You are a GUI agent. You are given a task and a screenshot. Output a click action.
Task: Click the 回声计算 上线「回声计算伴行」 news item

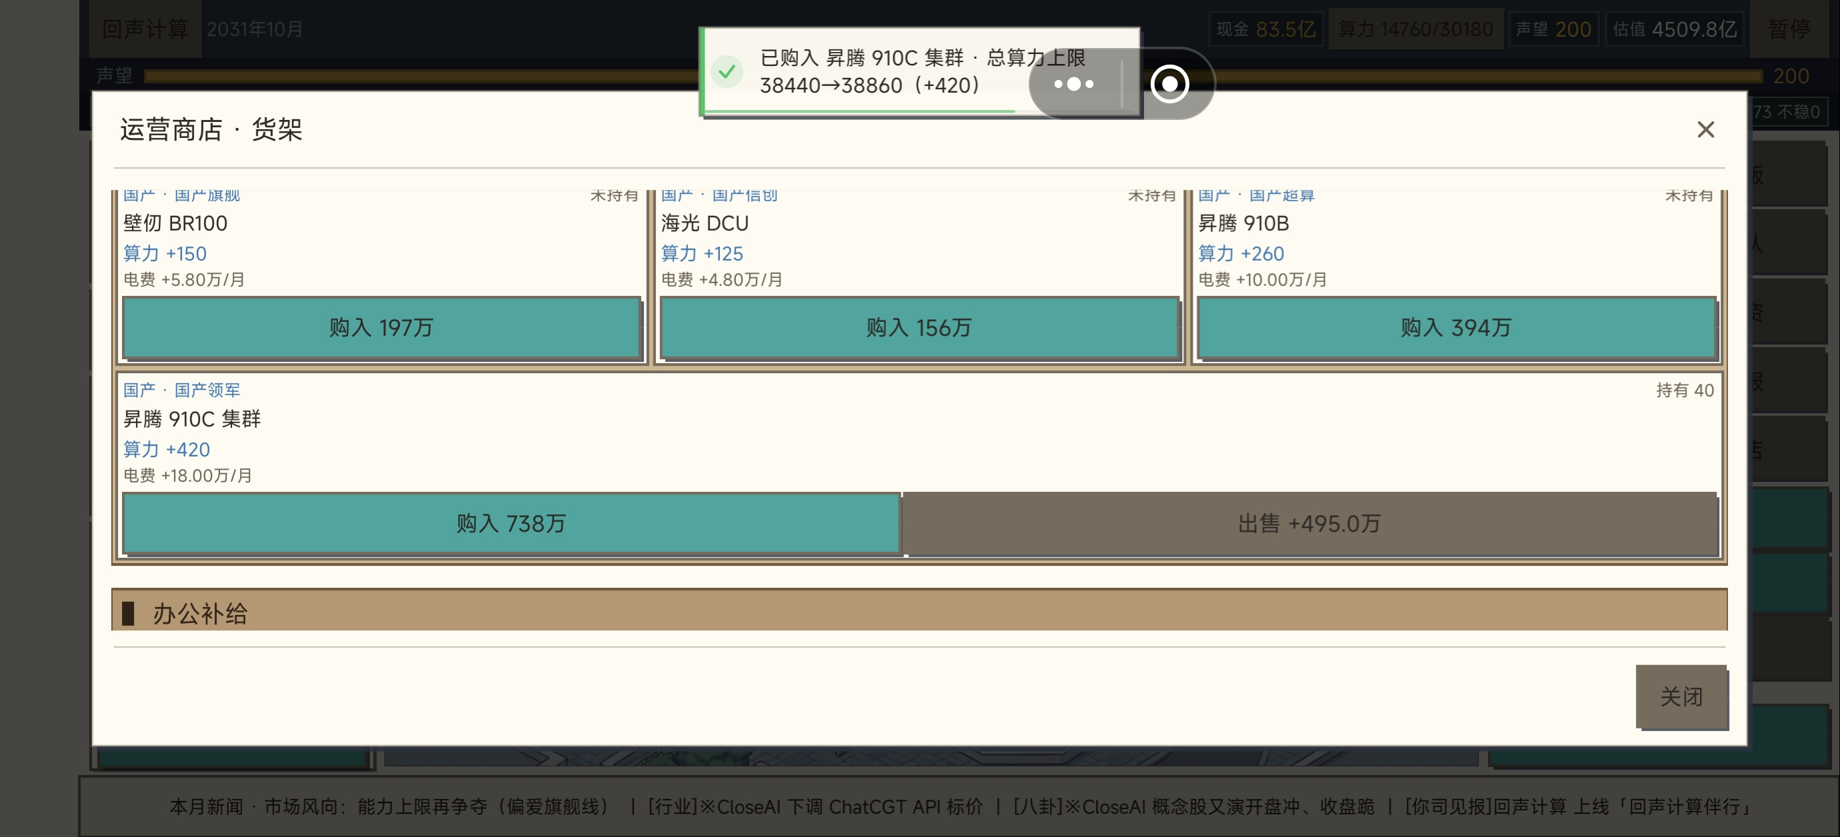(1579, 806)
